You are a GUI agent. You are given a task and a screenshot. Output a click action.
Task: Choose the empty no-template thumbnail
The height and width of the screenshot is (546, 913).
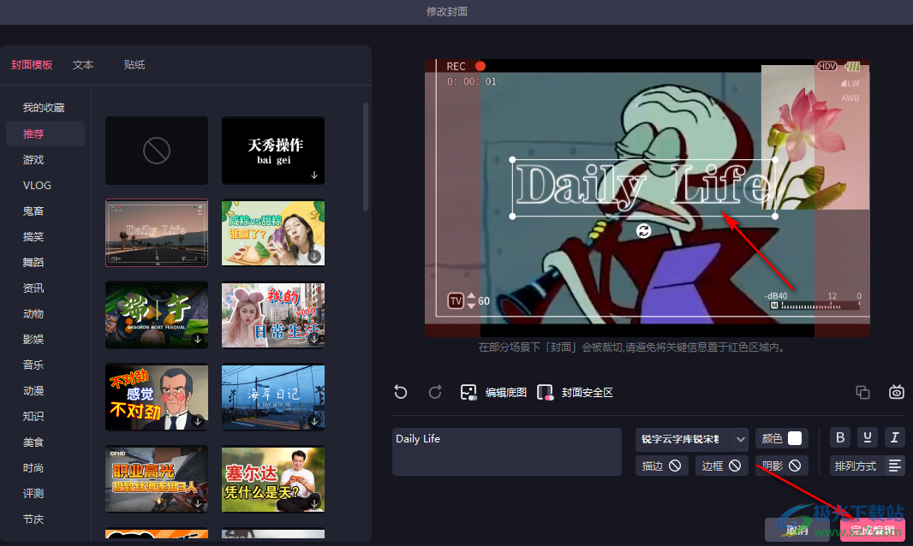(x=157, y=151)
